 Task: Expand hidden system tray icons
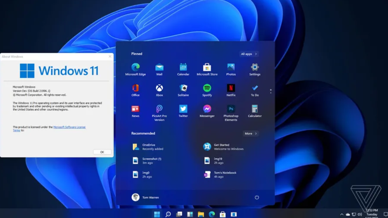tap(342, 214)
